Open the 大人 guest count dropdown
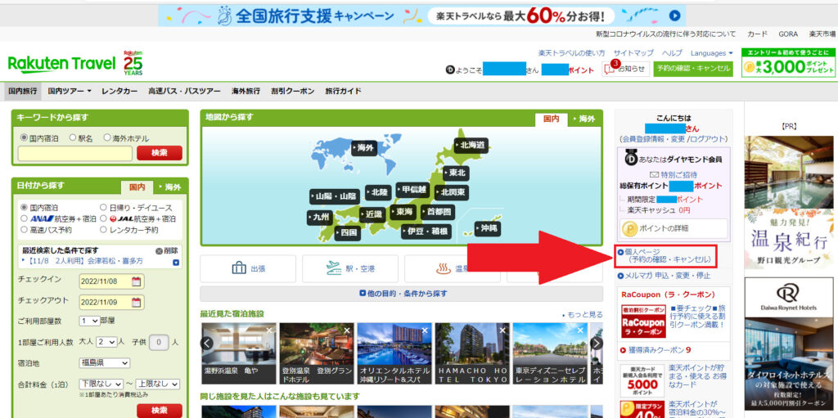The width and height of the screenshot is (838, 418). (106, 342)
